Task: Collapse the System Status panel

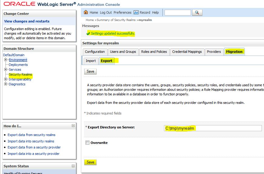Action: (x=73, y=166)
